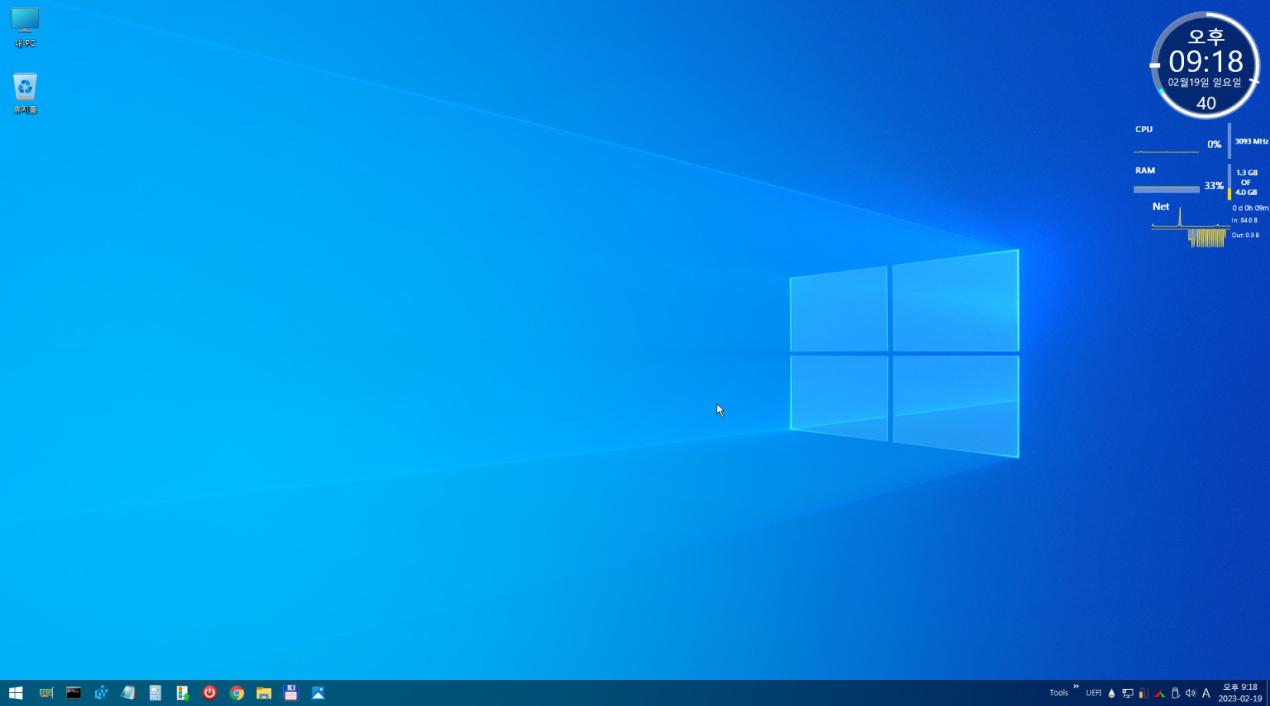1270x706 pixels.
Task: Open the volume speaker tray icon
Action: pyautogui.click(x=1190, y=693)
